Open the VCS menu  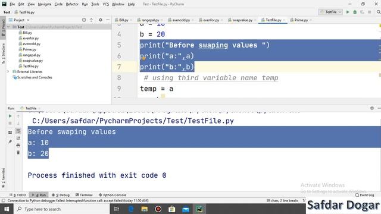click(x=106, y=4)
